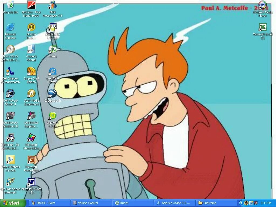Switch to America Online 9.0 taskbar button
Screen dimensions: 276x207
tap(175, 203)
